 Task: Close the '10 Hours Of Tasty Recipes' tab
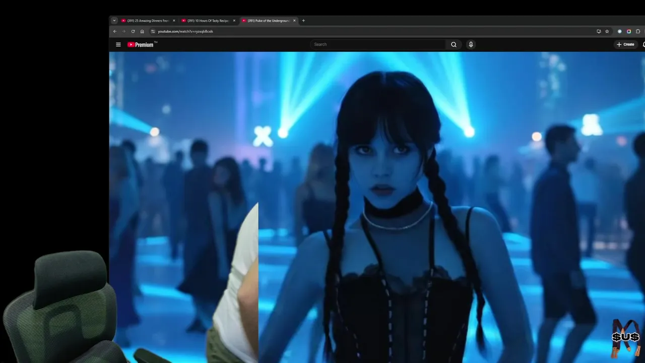[234, 21]
